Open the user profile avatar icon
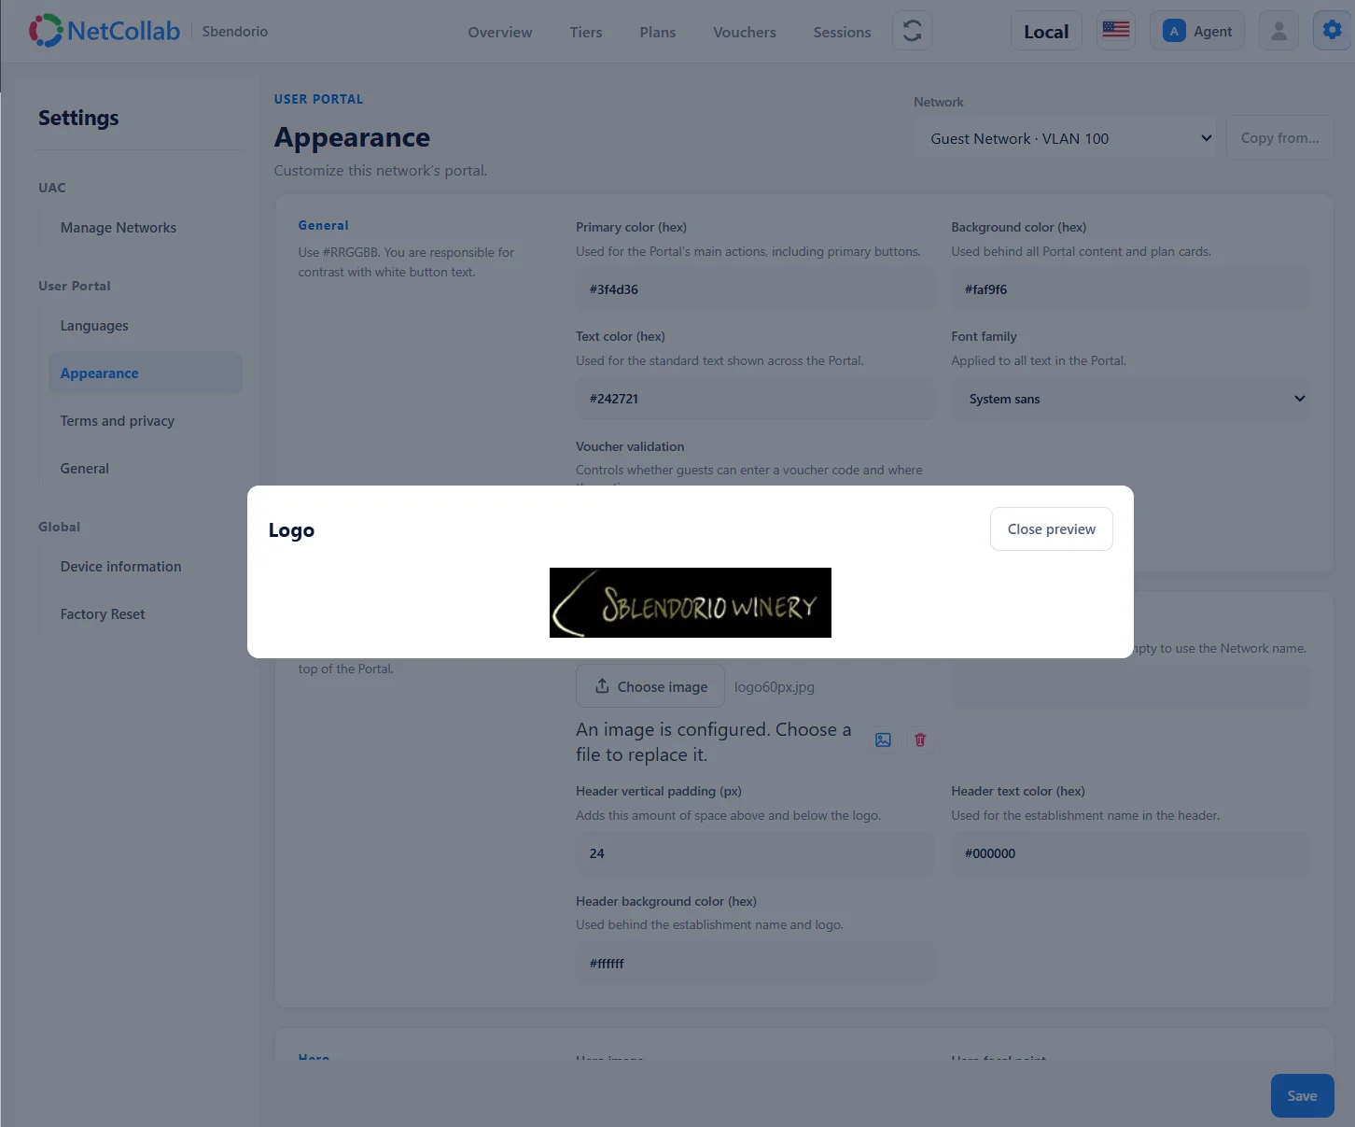Image resolution: width=1355 pixels, height=1127 pixels. tap(1278, 31)
